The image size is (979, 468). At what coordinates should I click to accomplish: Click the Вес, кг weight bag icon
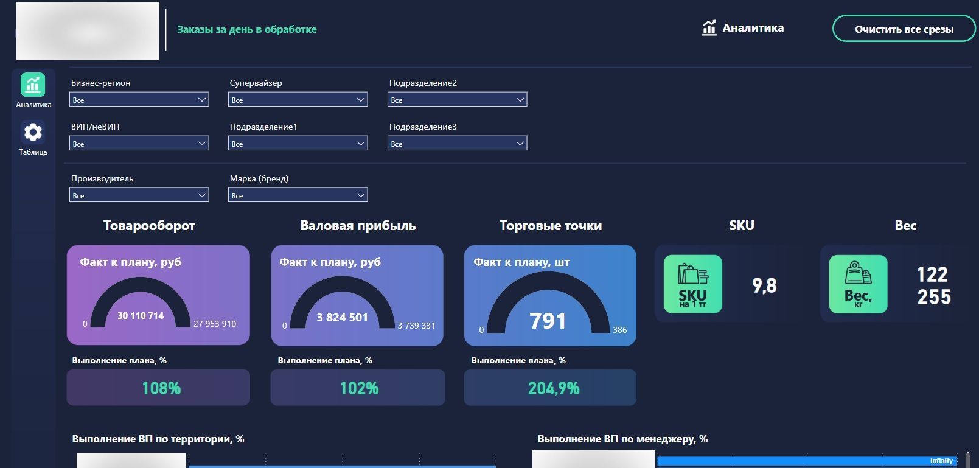(x=859, y=284)
